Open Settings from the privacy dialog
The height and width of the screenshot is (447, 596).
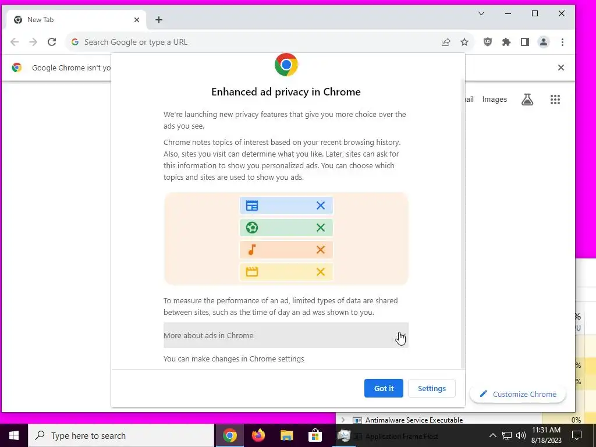pos(432,388)
